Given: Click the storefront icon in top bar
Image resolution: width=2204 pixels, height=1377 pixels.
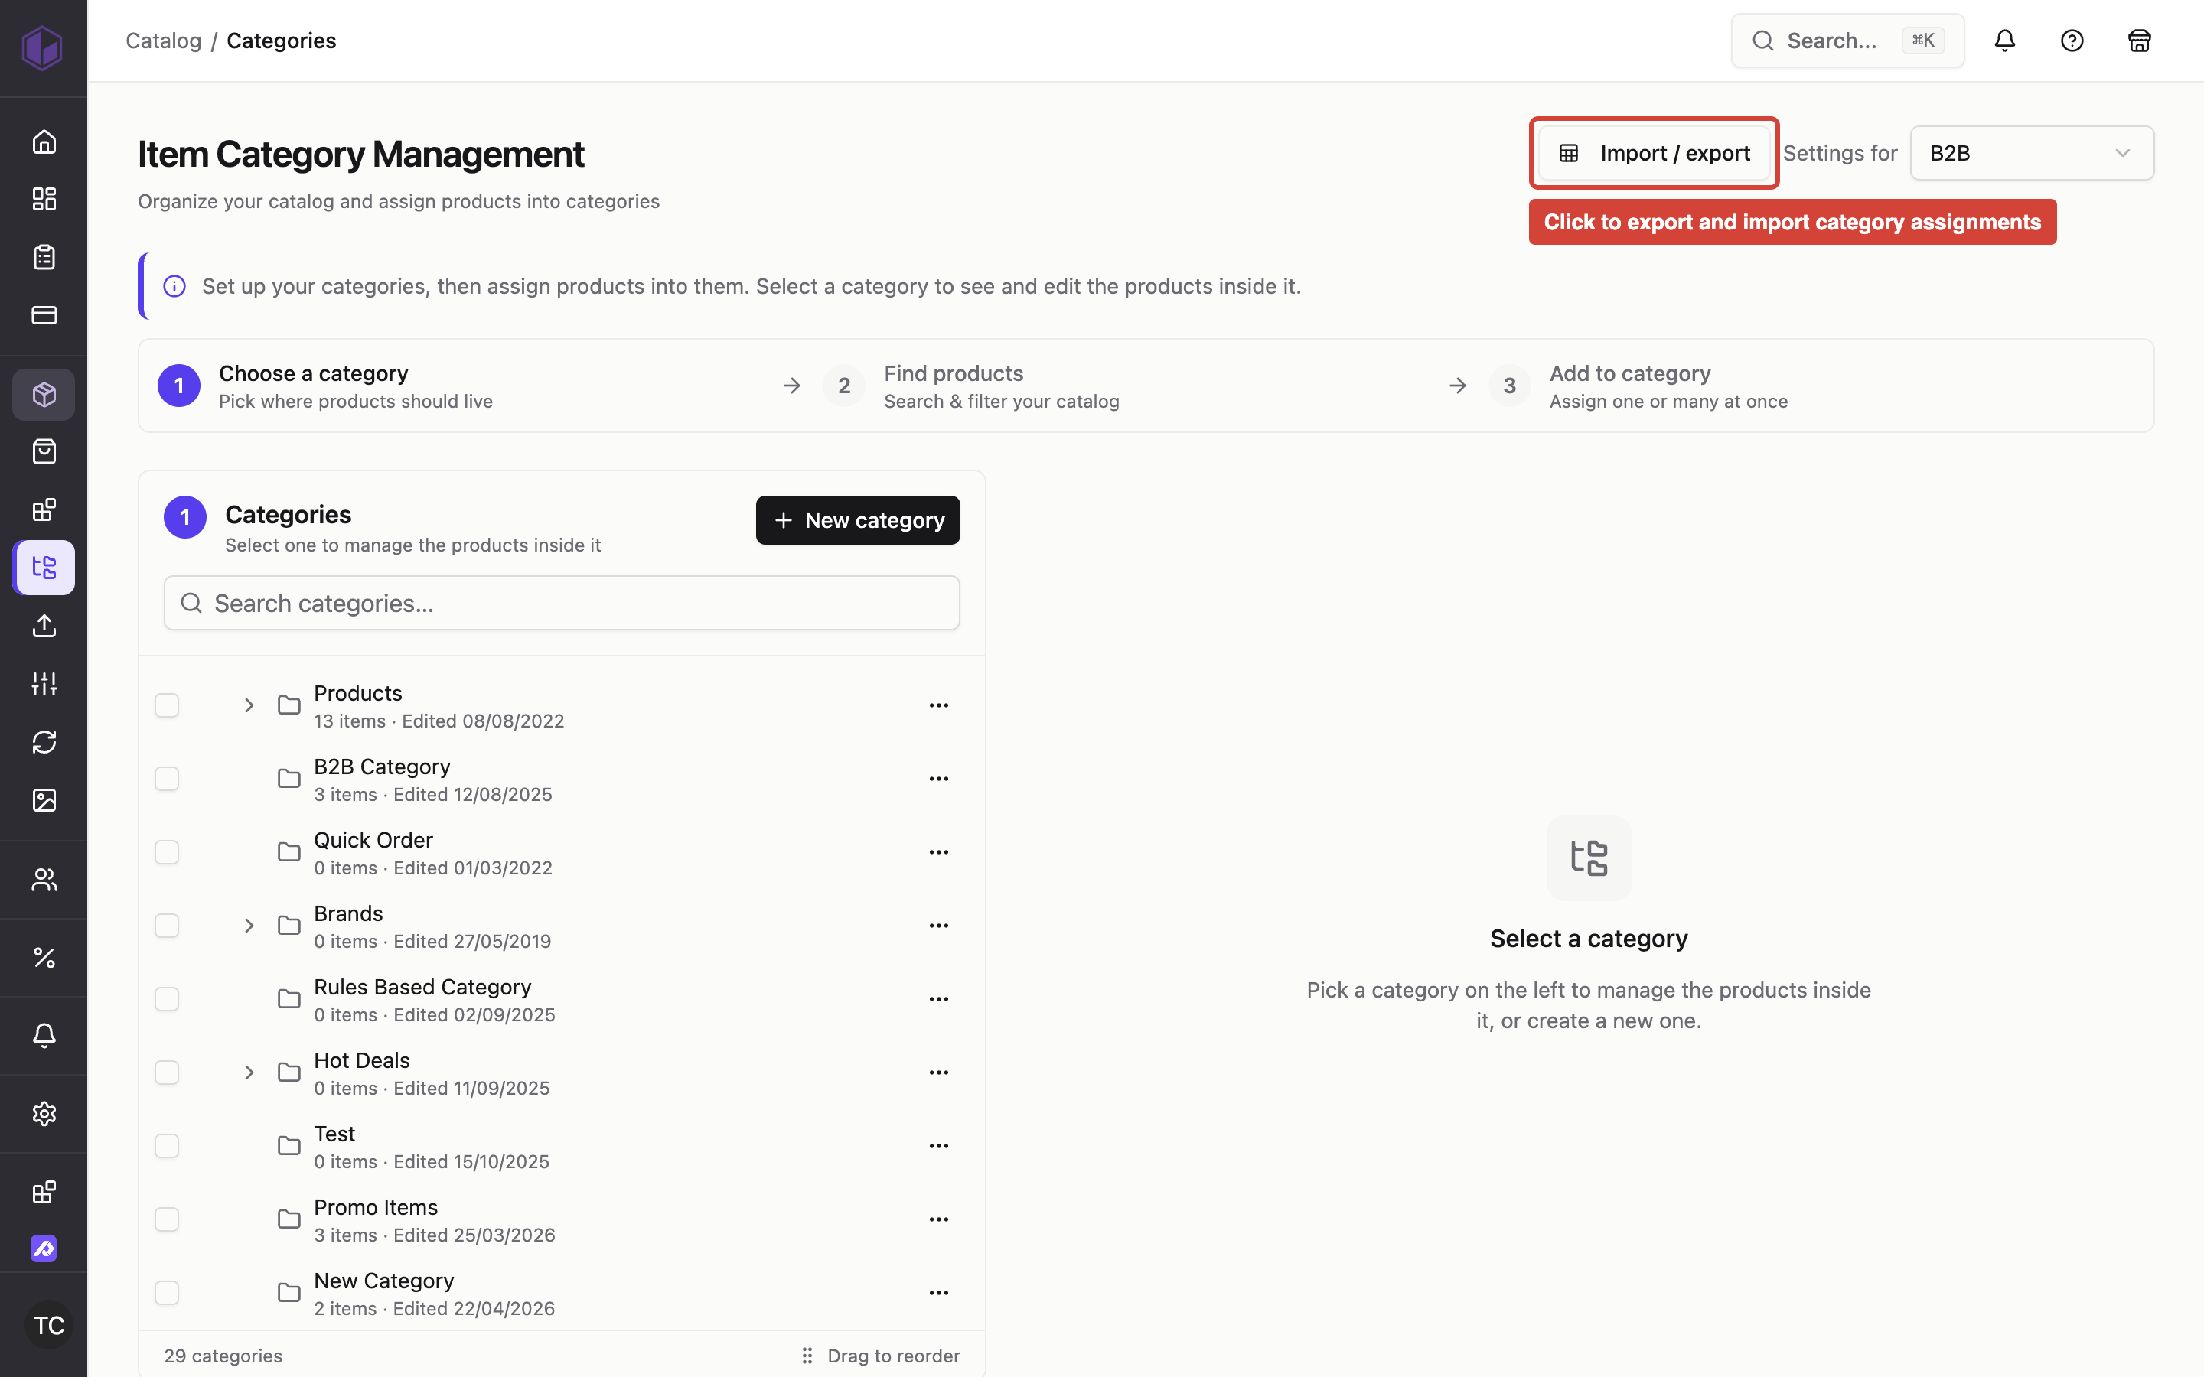Looking at the screenshot, I should pyautogui.click(x=2140, y=40).
